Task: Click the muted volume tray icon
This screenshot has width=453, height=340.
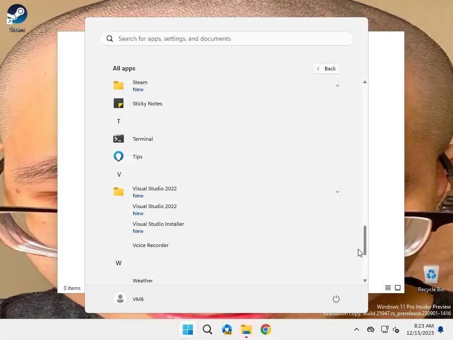Action: [396, 329]
